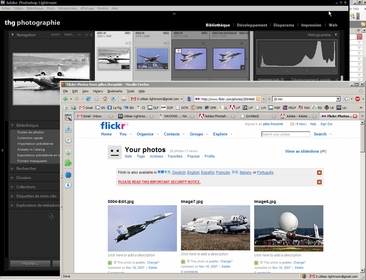Switch to Diaporama module
The height and width of the screenshot is (280, 366).
click(283, 25)
